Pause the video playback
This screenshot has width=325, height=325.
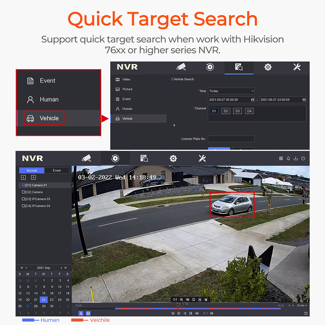tap(191, 313)
